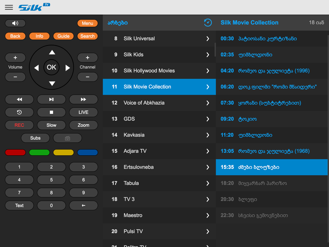
Task: Click the Silk TV logo
Action: [x=34, y=7]
